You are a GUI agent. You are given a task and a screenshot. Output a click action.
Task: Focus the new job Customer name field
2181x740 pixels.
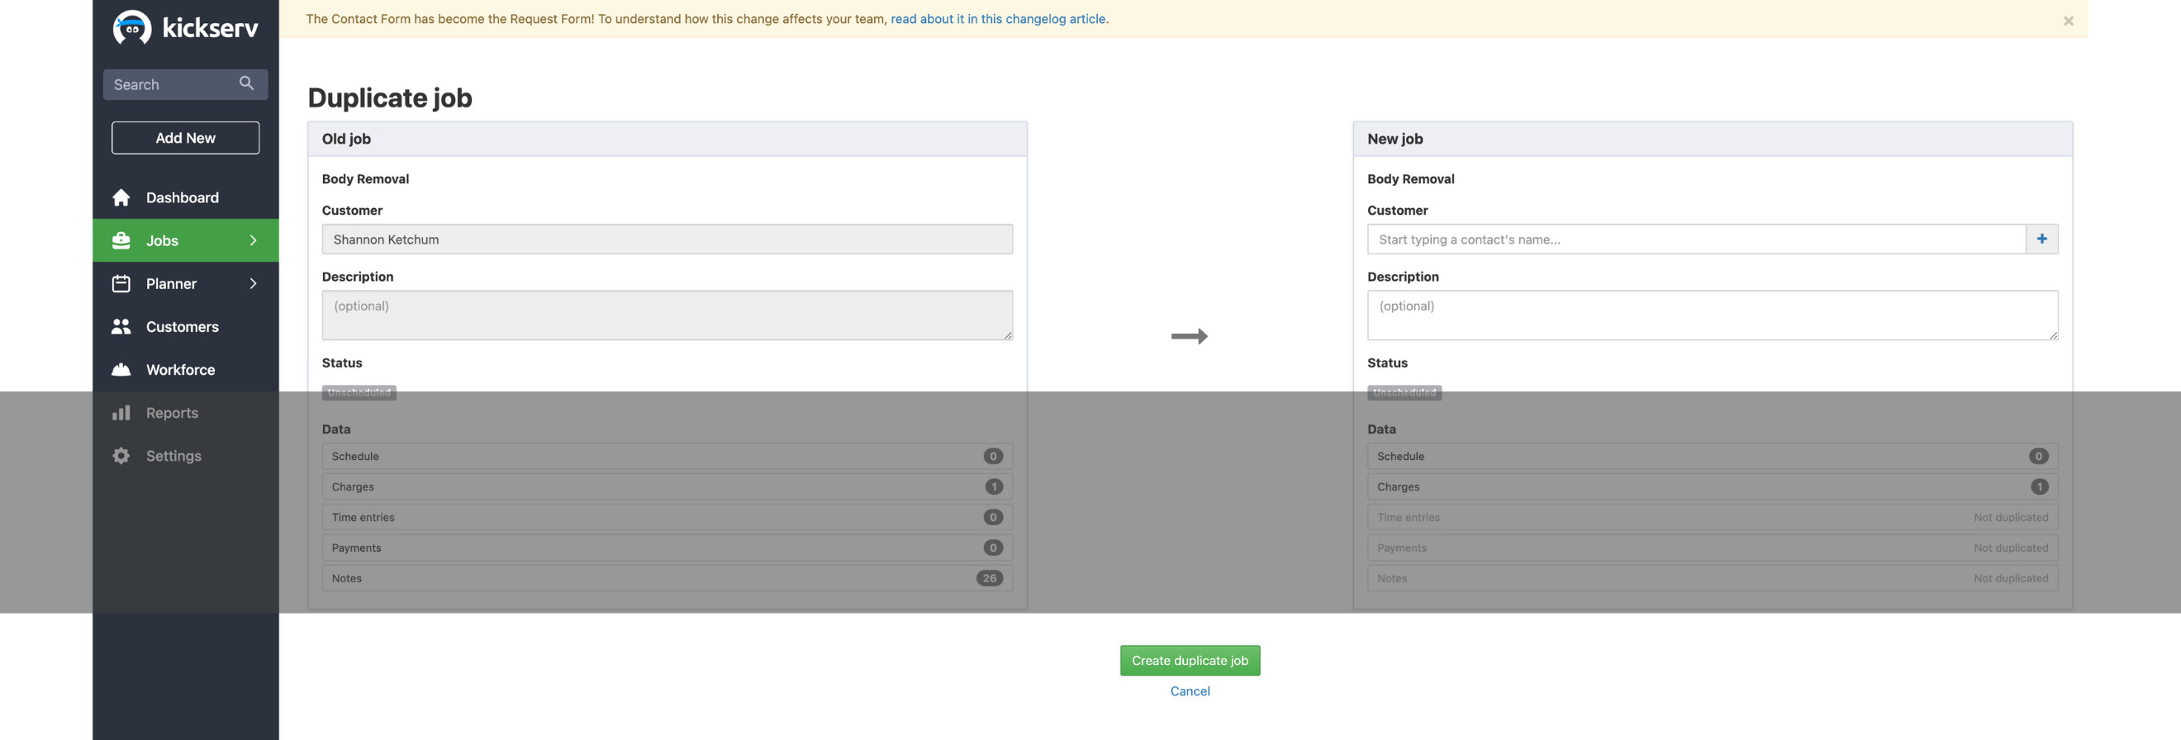[x=1695, y=240]
